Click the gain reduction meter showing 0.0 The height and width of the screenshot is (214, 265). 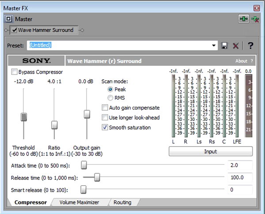point(248,106)
